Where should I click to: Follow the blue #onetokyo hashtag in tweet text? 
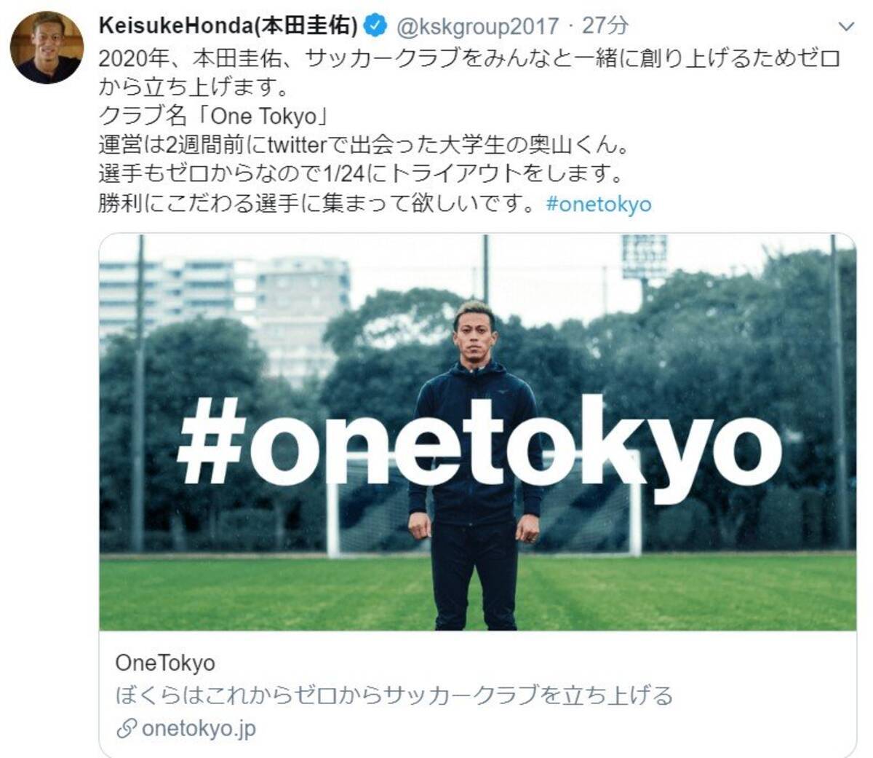(x=598, y=204)
